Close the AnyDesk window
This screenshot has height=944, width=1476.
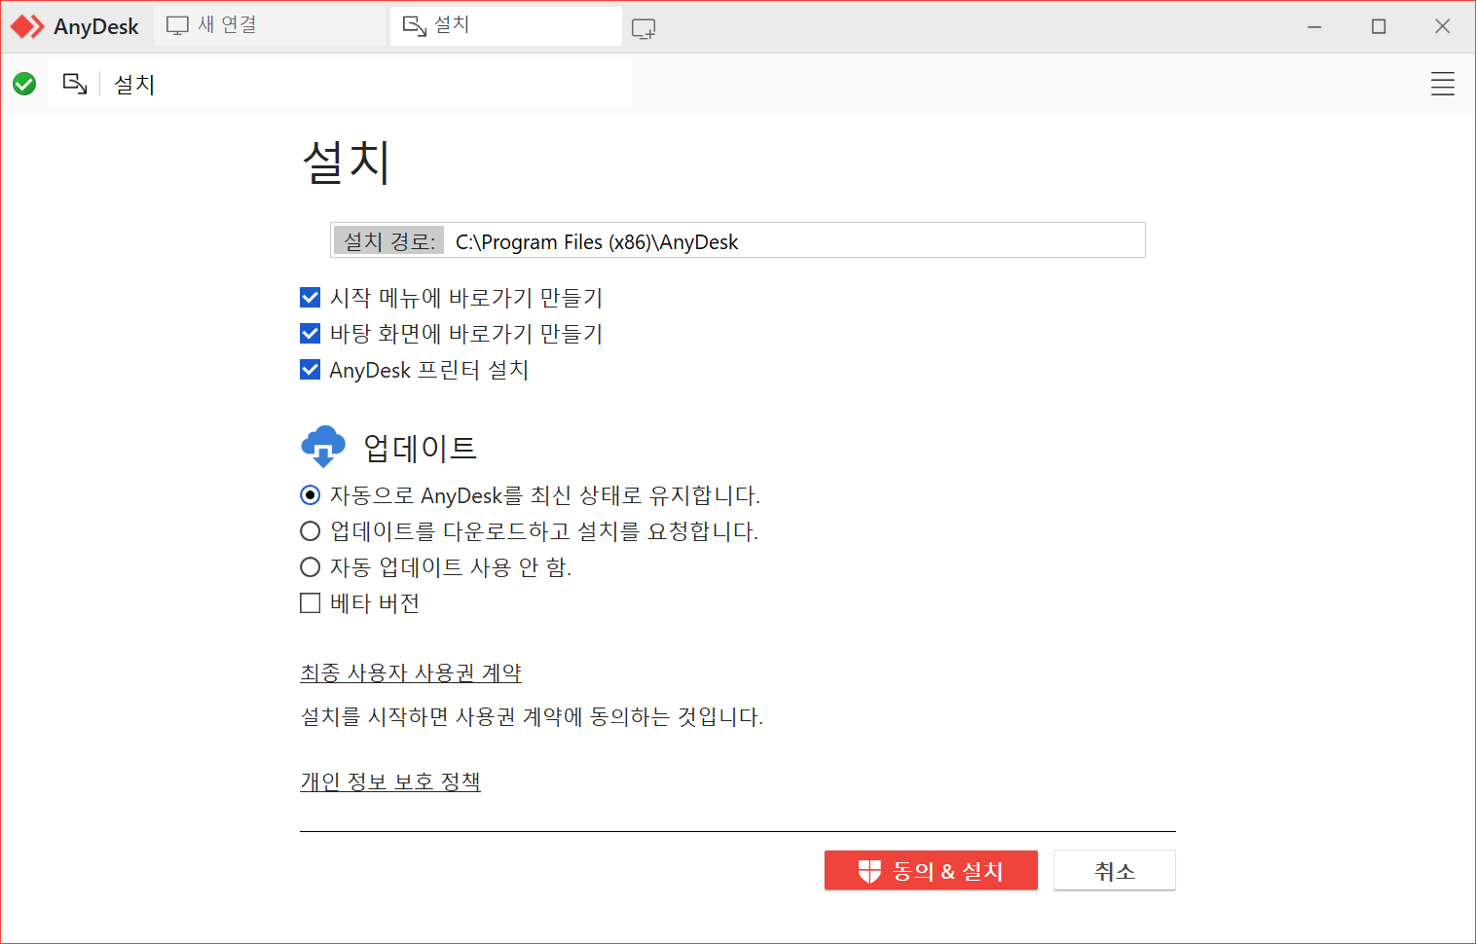(x=1443, y=26)
